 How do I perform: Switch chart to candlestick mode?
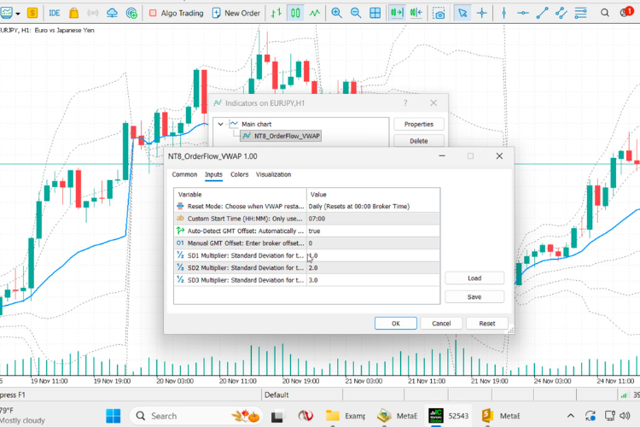(295, 13)
